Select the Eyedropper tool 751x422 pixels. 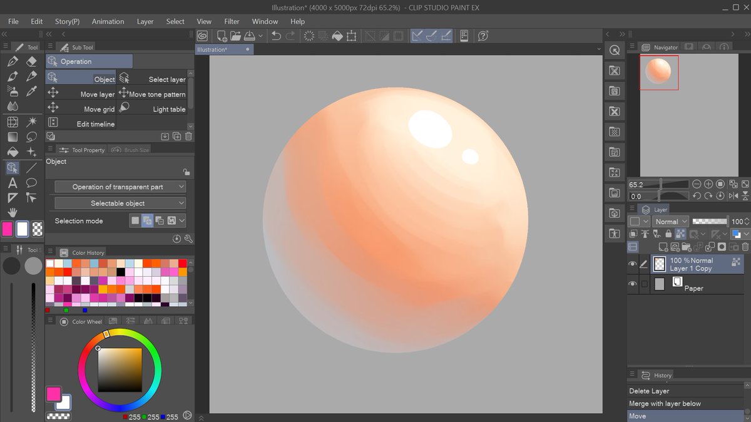(31, 91)
